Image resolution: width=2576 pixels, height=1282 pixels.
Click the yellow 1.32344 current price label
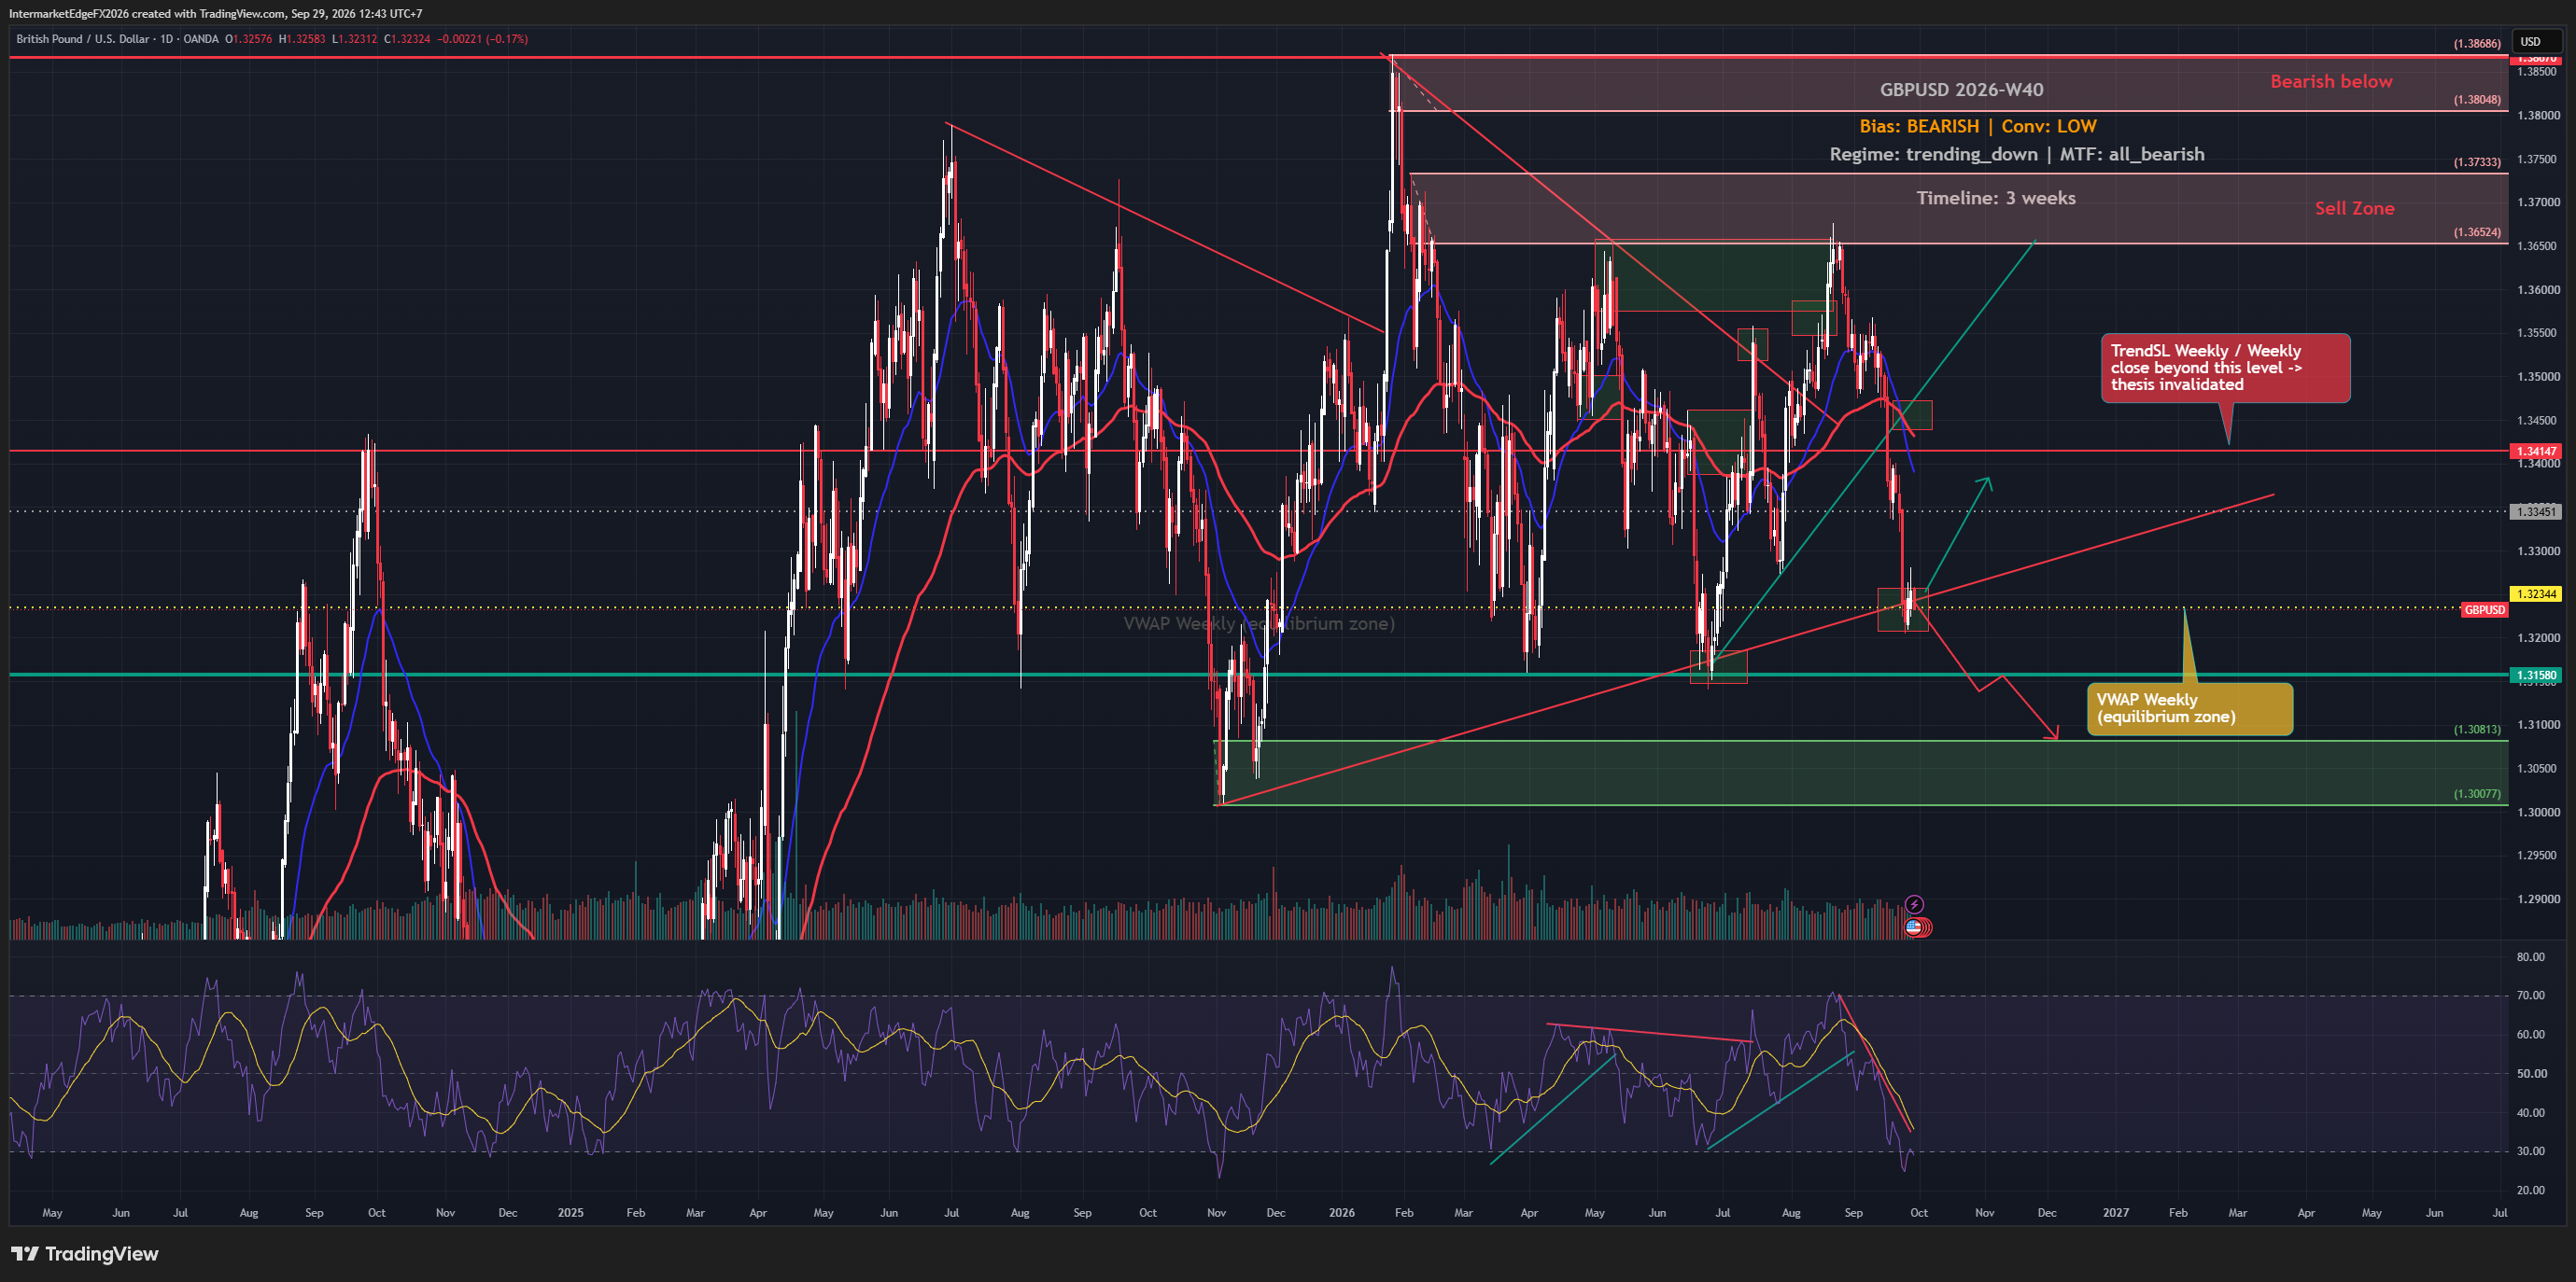(2536, 593)
